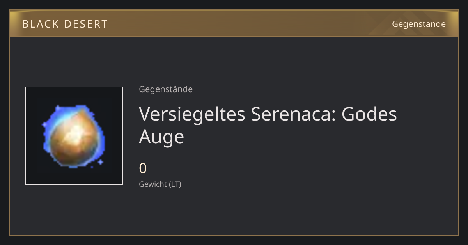Click the word Auge on the second line
This screenshot has width=468, height=245.
pos(161,138)
